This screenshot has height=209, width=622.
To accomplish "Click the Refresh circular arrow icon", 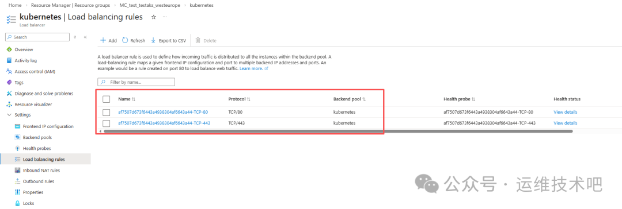I will (125, 40).
